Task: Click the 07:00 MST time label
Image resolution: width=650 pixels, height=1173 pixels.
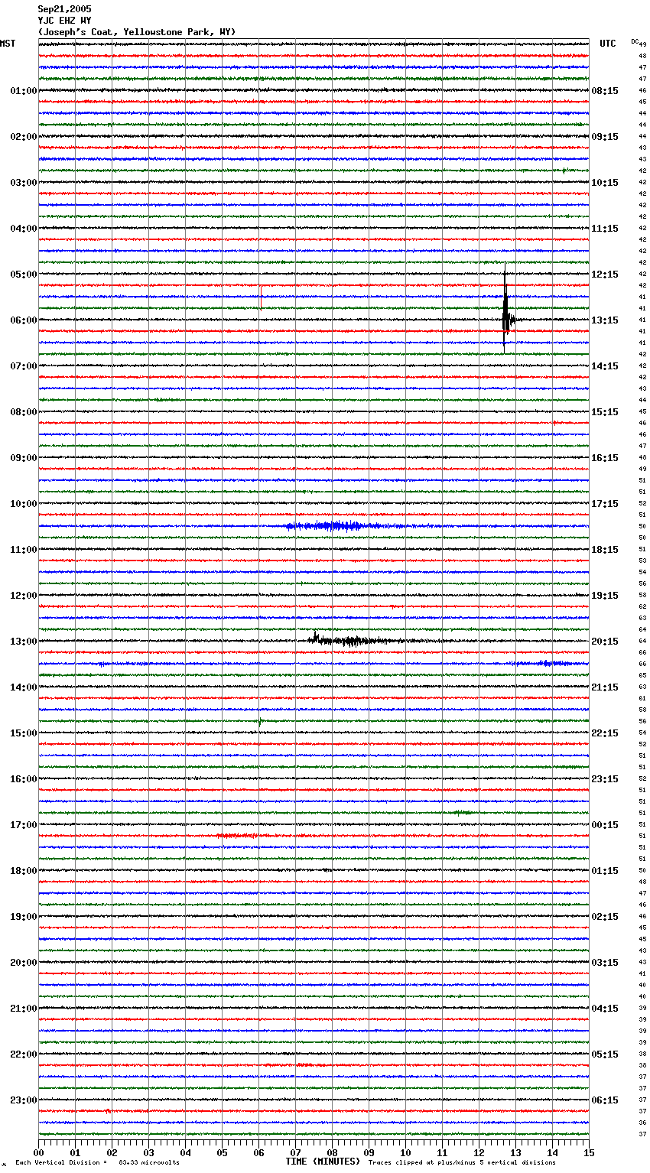Action: (24, 366)
